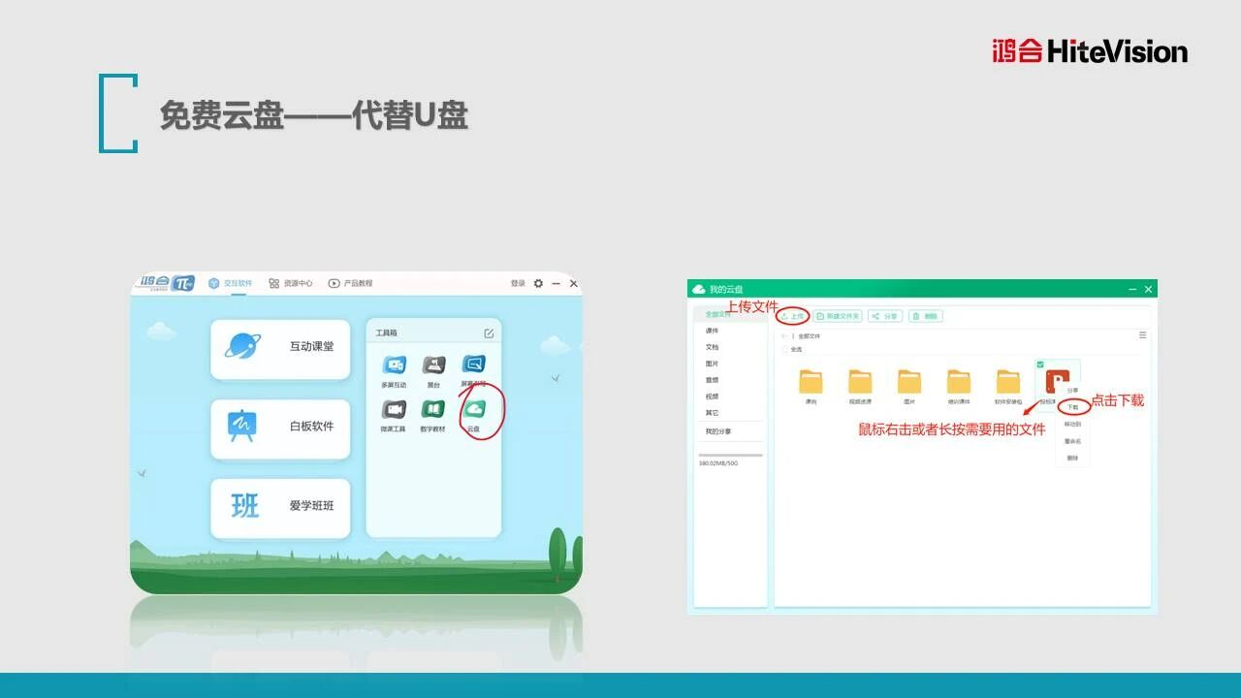Open the 展台 tool icon
This screenshot has width=1241, height=698.
click(x=433, y=366)
